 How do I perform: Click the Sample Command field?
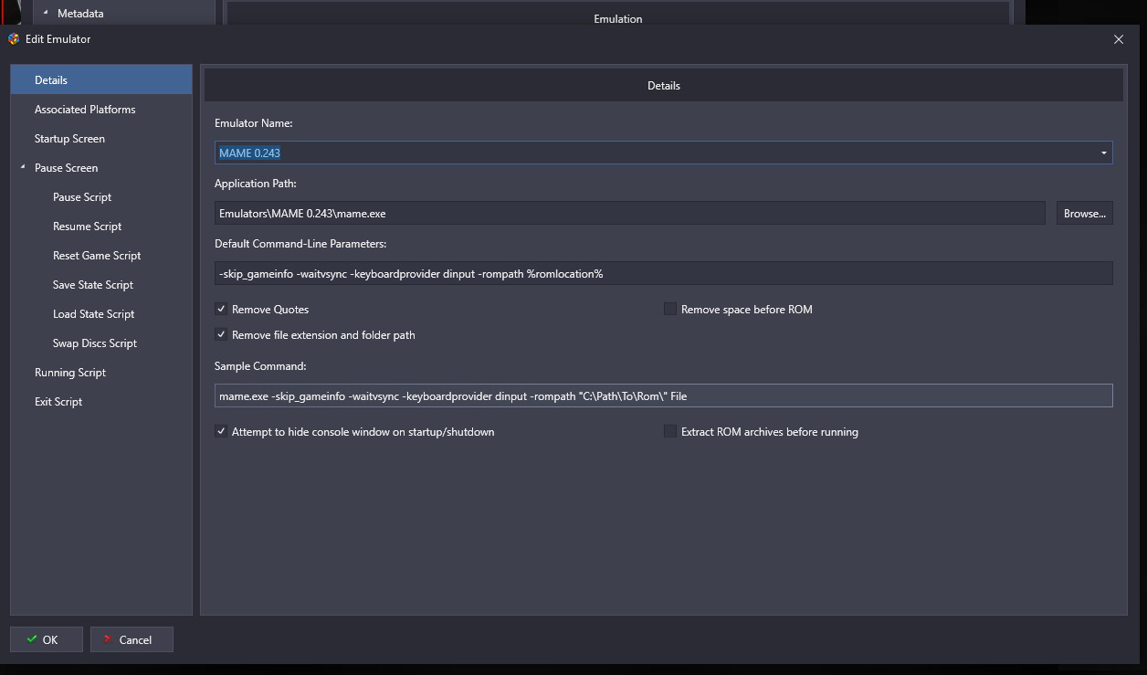[x=664, y=396]
